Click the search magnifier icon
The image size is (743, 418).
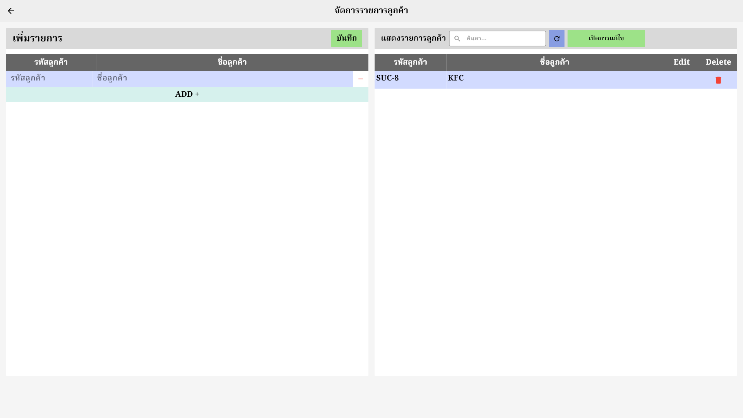tap(457, 39)
